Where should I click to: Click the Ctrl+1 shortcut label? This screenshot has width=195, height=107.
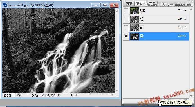click(x=182, y=19)
